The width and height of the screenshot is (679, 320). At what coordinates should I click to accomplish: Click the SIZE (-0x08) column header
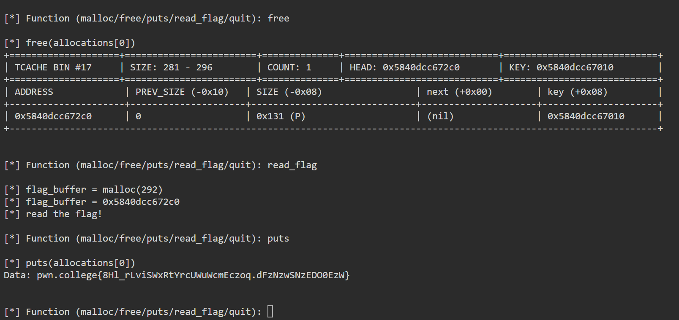click(x=289, y=92)
